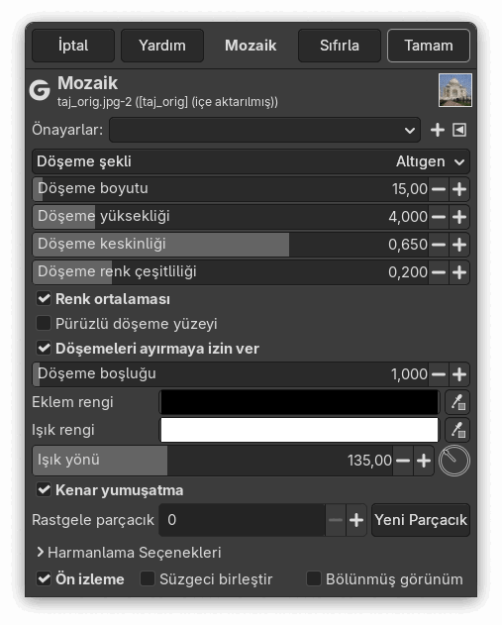
Task: Save current settings as preset with plus icon
Action: [438, 130]
